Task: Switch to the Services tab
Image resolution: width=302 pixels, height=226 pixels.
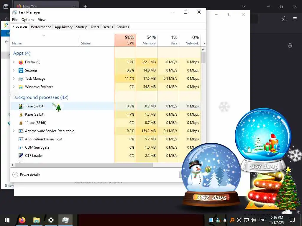Action: (x=123, y=27)
